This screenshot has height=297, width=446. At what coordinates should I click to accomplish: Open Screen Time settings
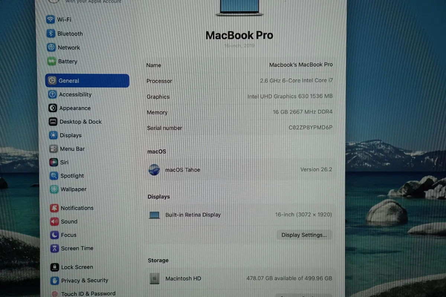pyautogui.click(x=54, y=248)
